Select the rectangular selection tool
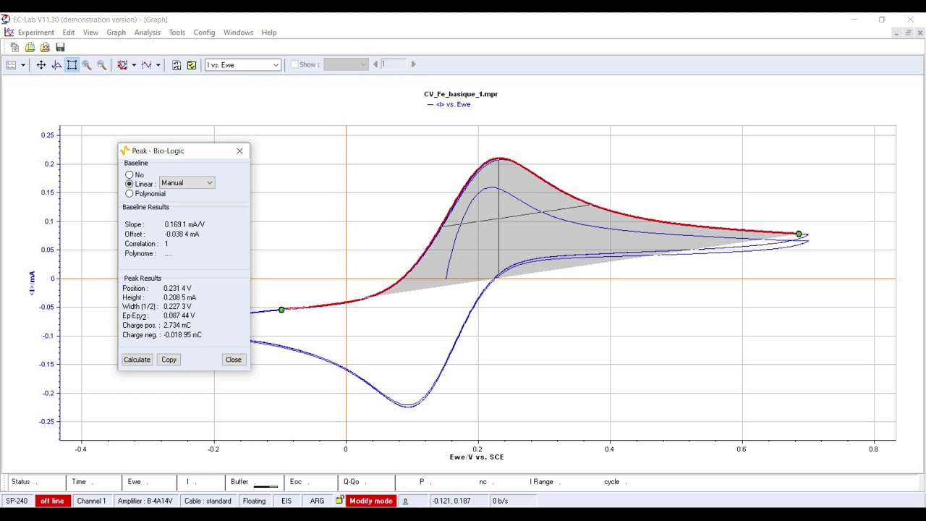926x521 pixels. tap(72, 65)
